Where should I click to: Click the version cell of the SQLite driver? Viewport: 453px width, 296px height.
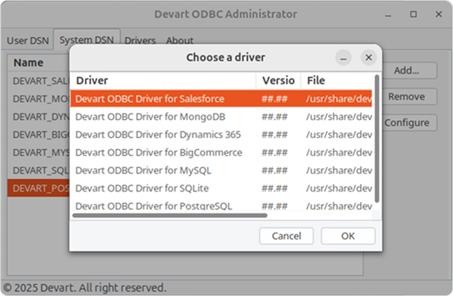274,189
